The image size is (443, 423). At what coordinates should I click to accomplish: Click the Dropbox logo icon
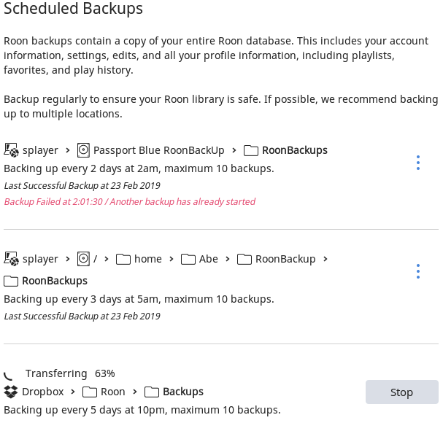pos(11,392)
